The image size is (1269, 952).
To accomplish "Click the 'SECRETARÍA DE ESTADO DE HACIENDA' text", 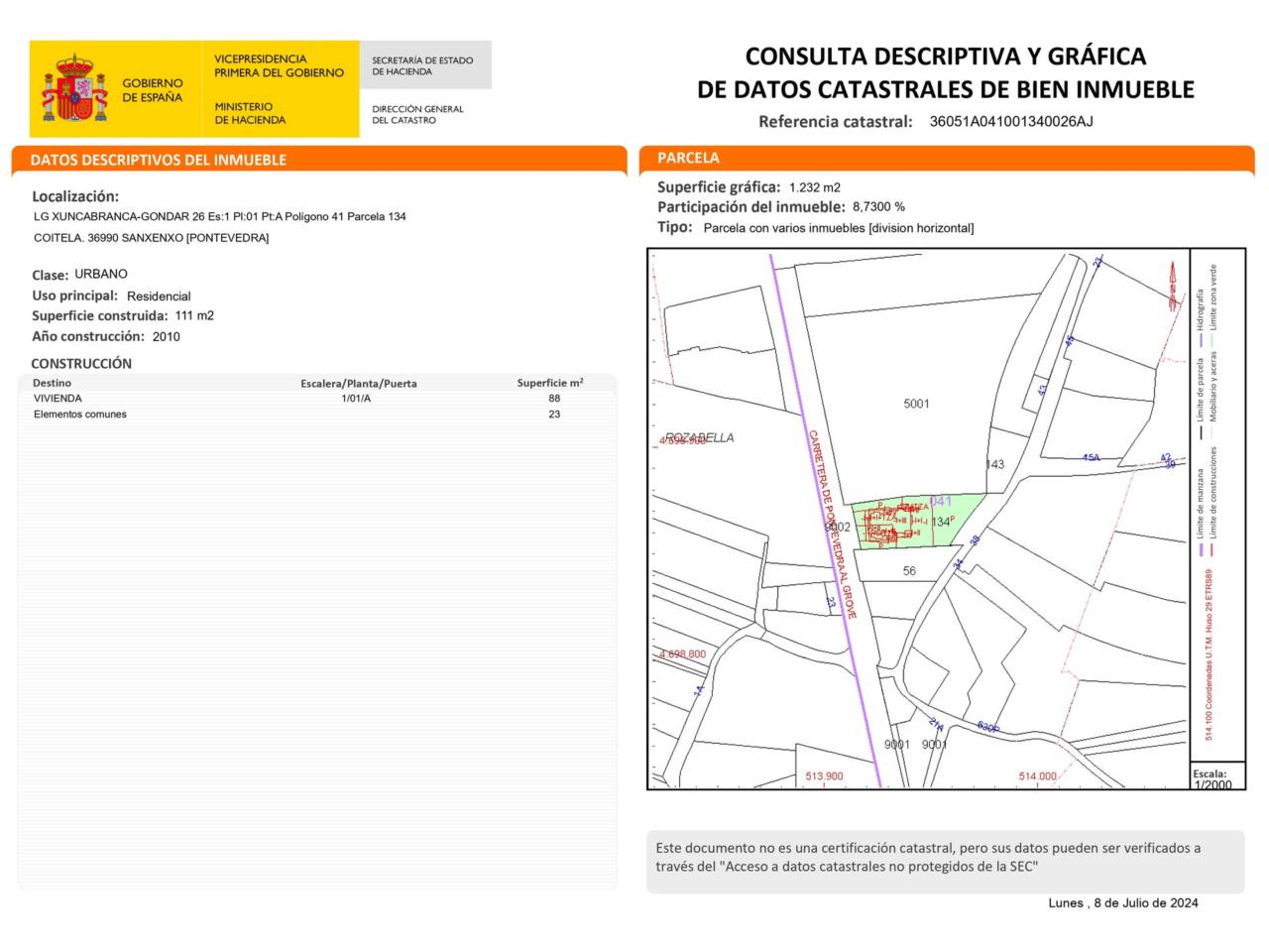I will [422, 65].
